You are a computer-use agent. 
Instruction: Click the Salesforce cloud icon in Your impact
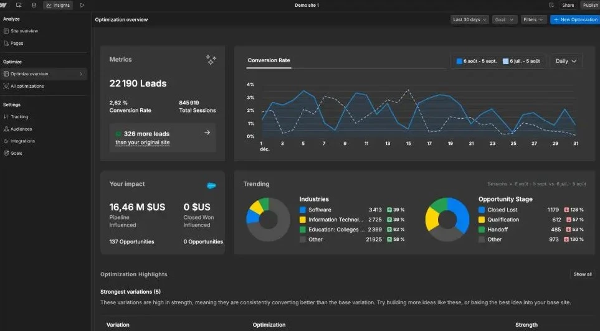(211, 186)
